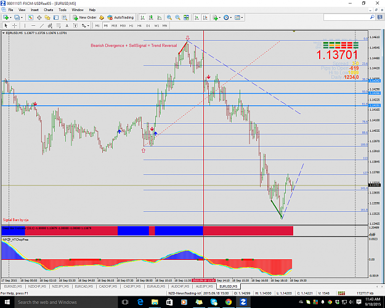The image size is (385, 308).
Task: Select the Cursor arrow tool
Action: click(x=6, y=25)
